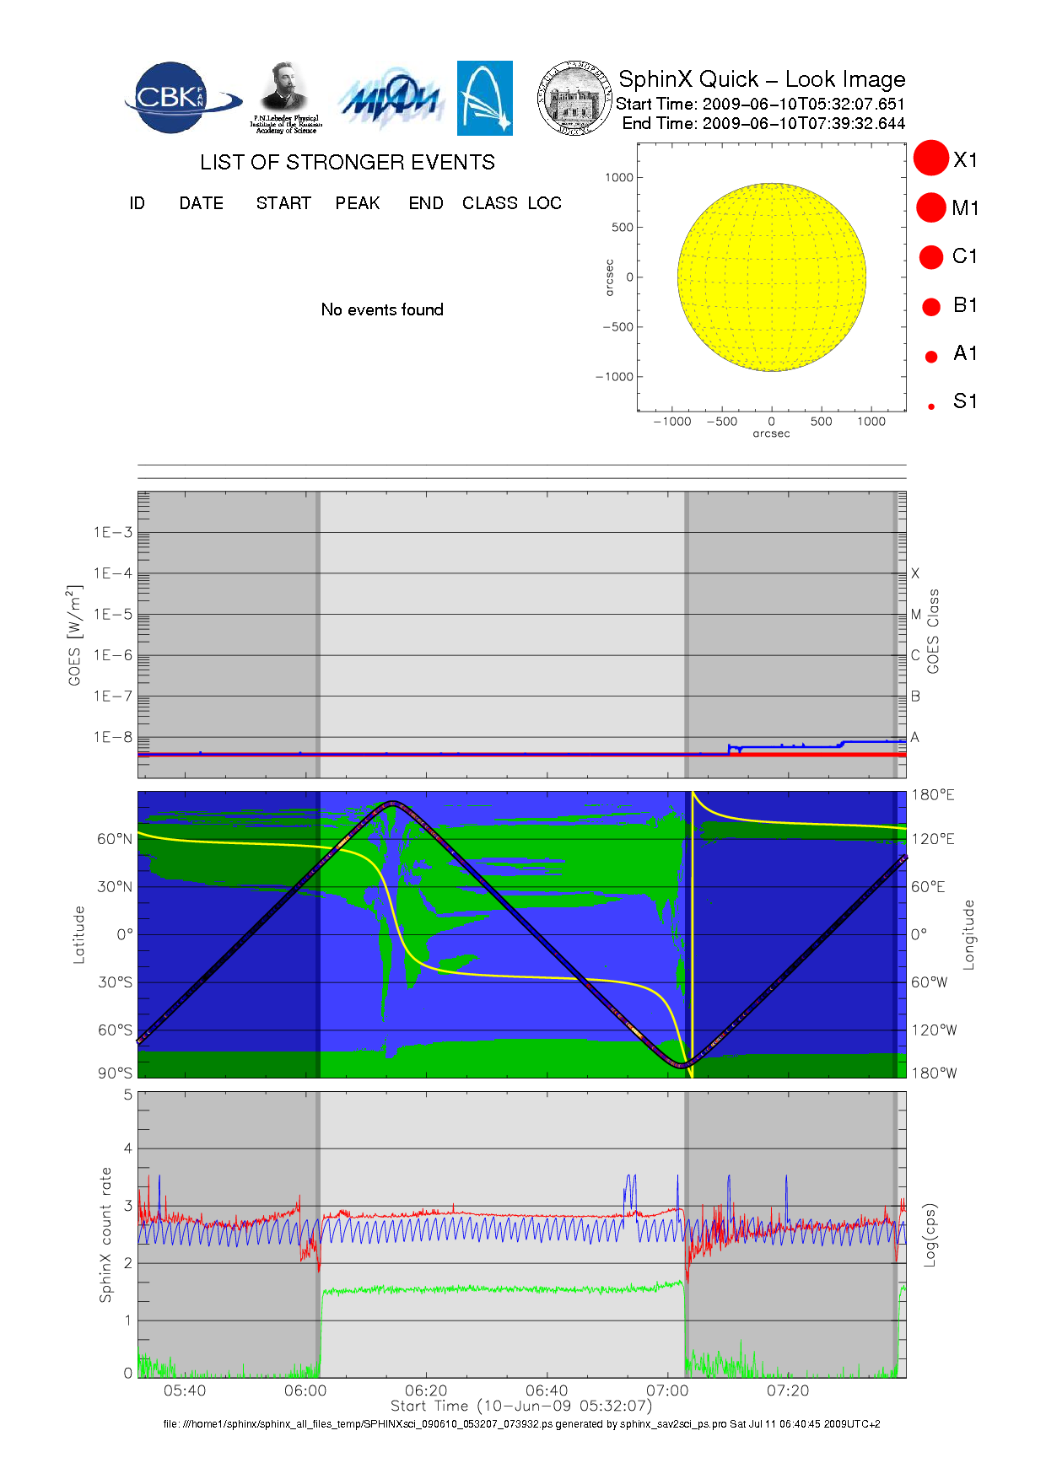
Task: Click the No events found message
Action: [382, 309]
